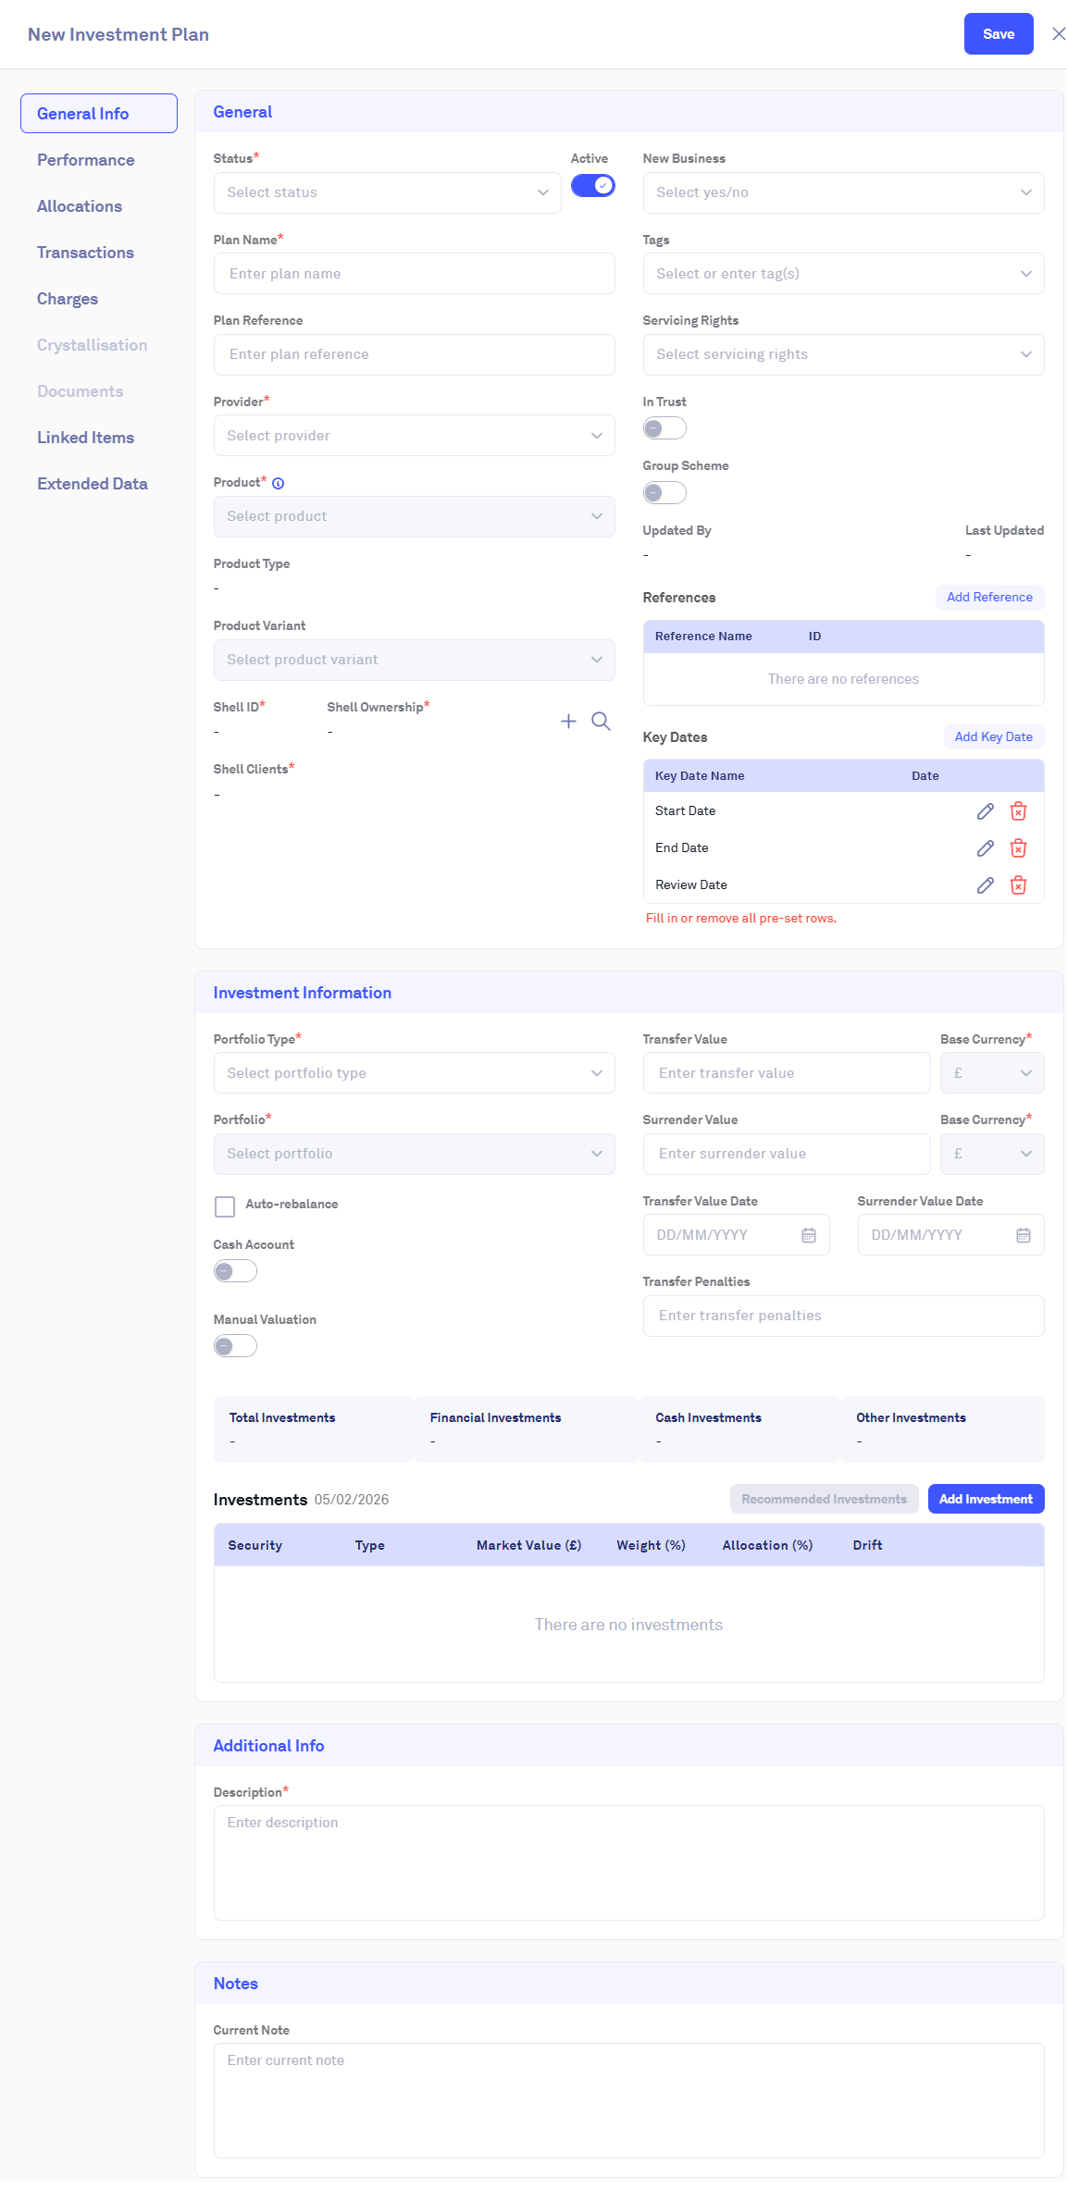Open the Select portfolio type dropdown

click(x=414, y=1073)
